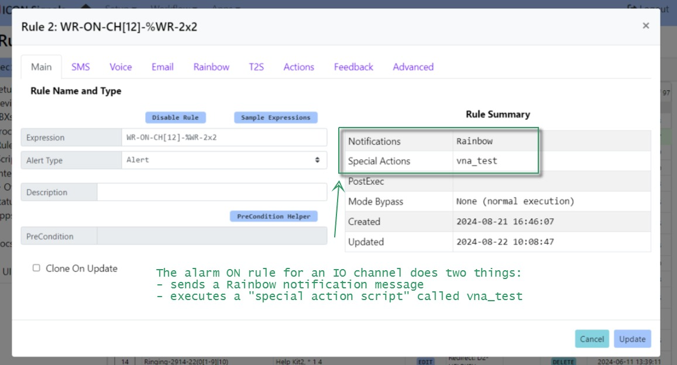This screenshot has height=365, width=677.
Task: Click the Main tab
Action: pos(41,67)
